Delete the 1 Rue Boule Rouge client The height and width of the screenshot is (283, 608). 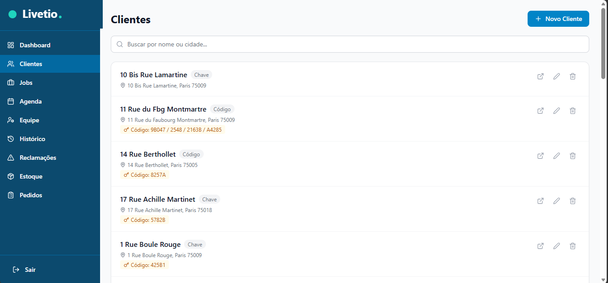tap(573, 246)
